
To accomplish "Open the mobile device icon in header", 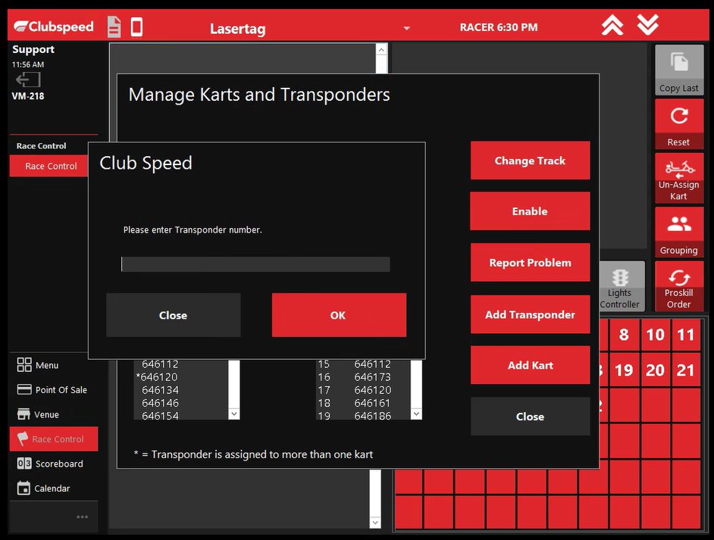I will pyautogui.click(x=136, y=27).
